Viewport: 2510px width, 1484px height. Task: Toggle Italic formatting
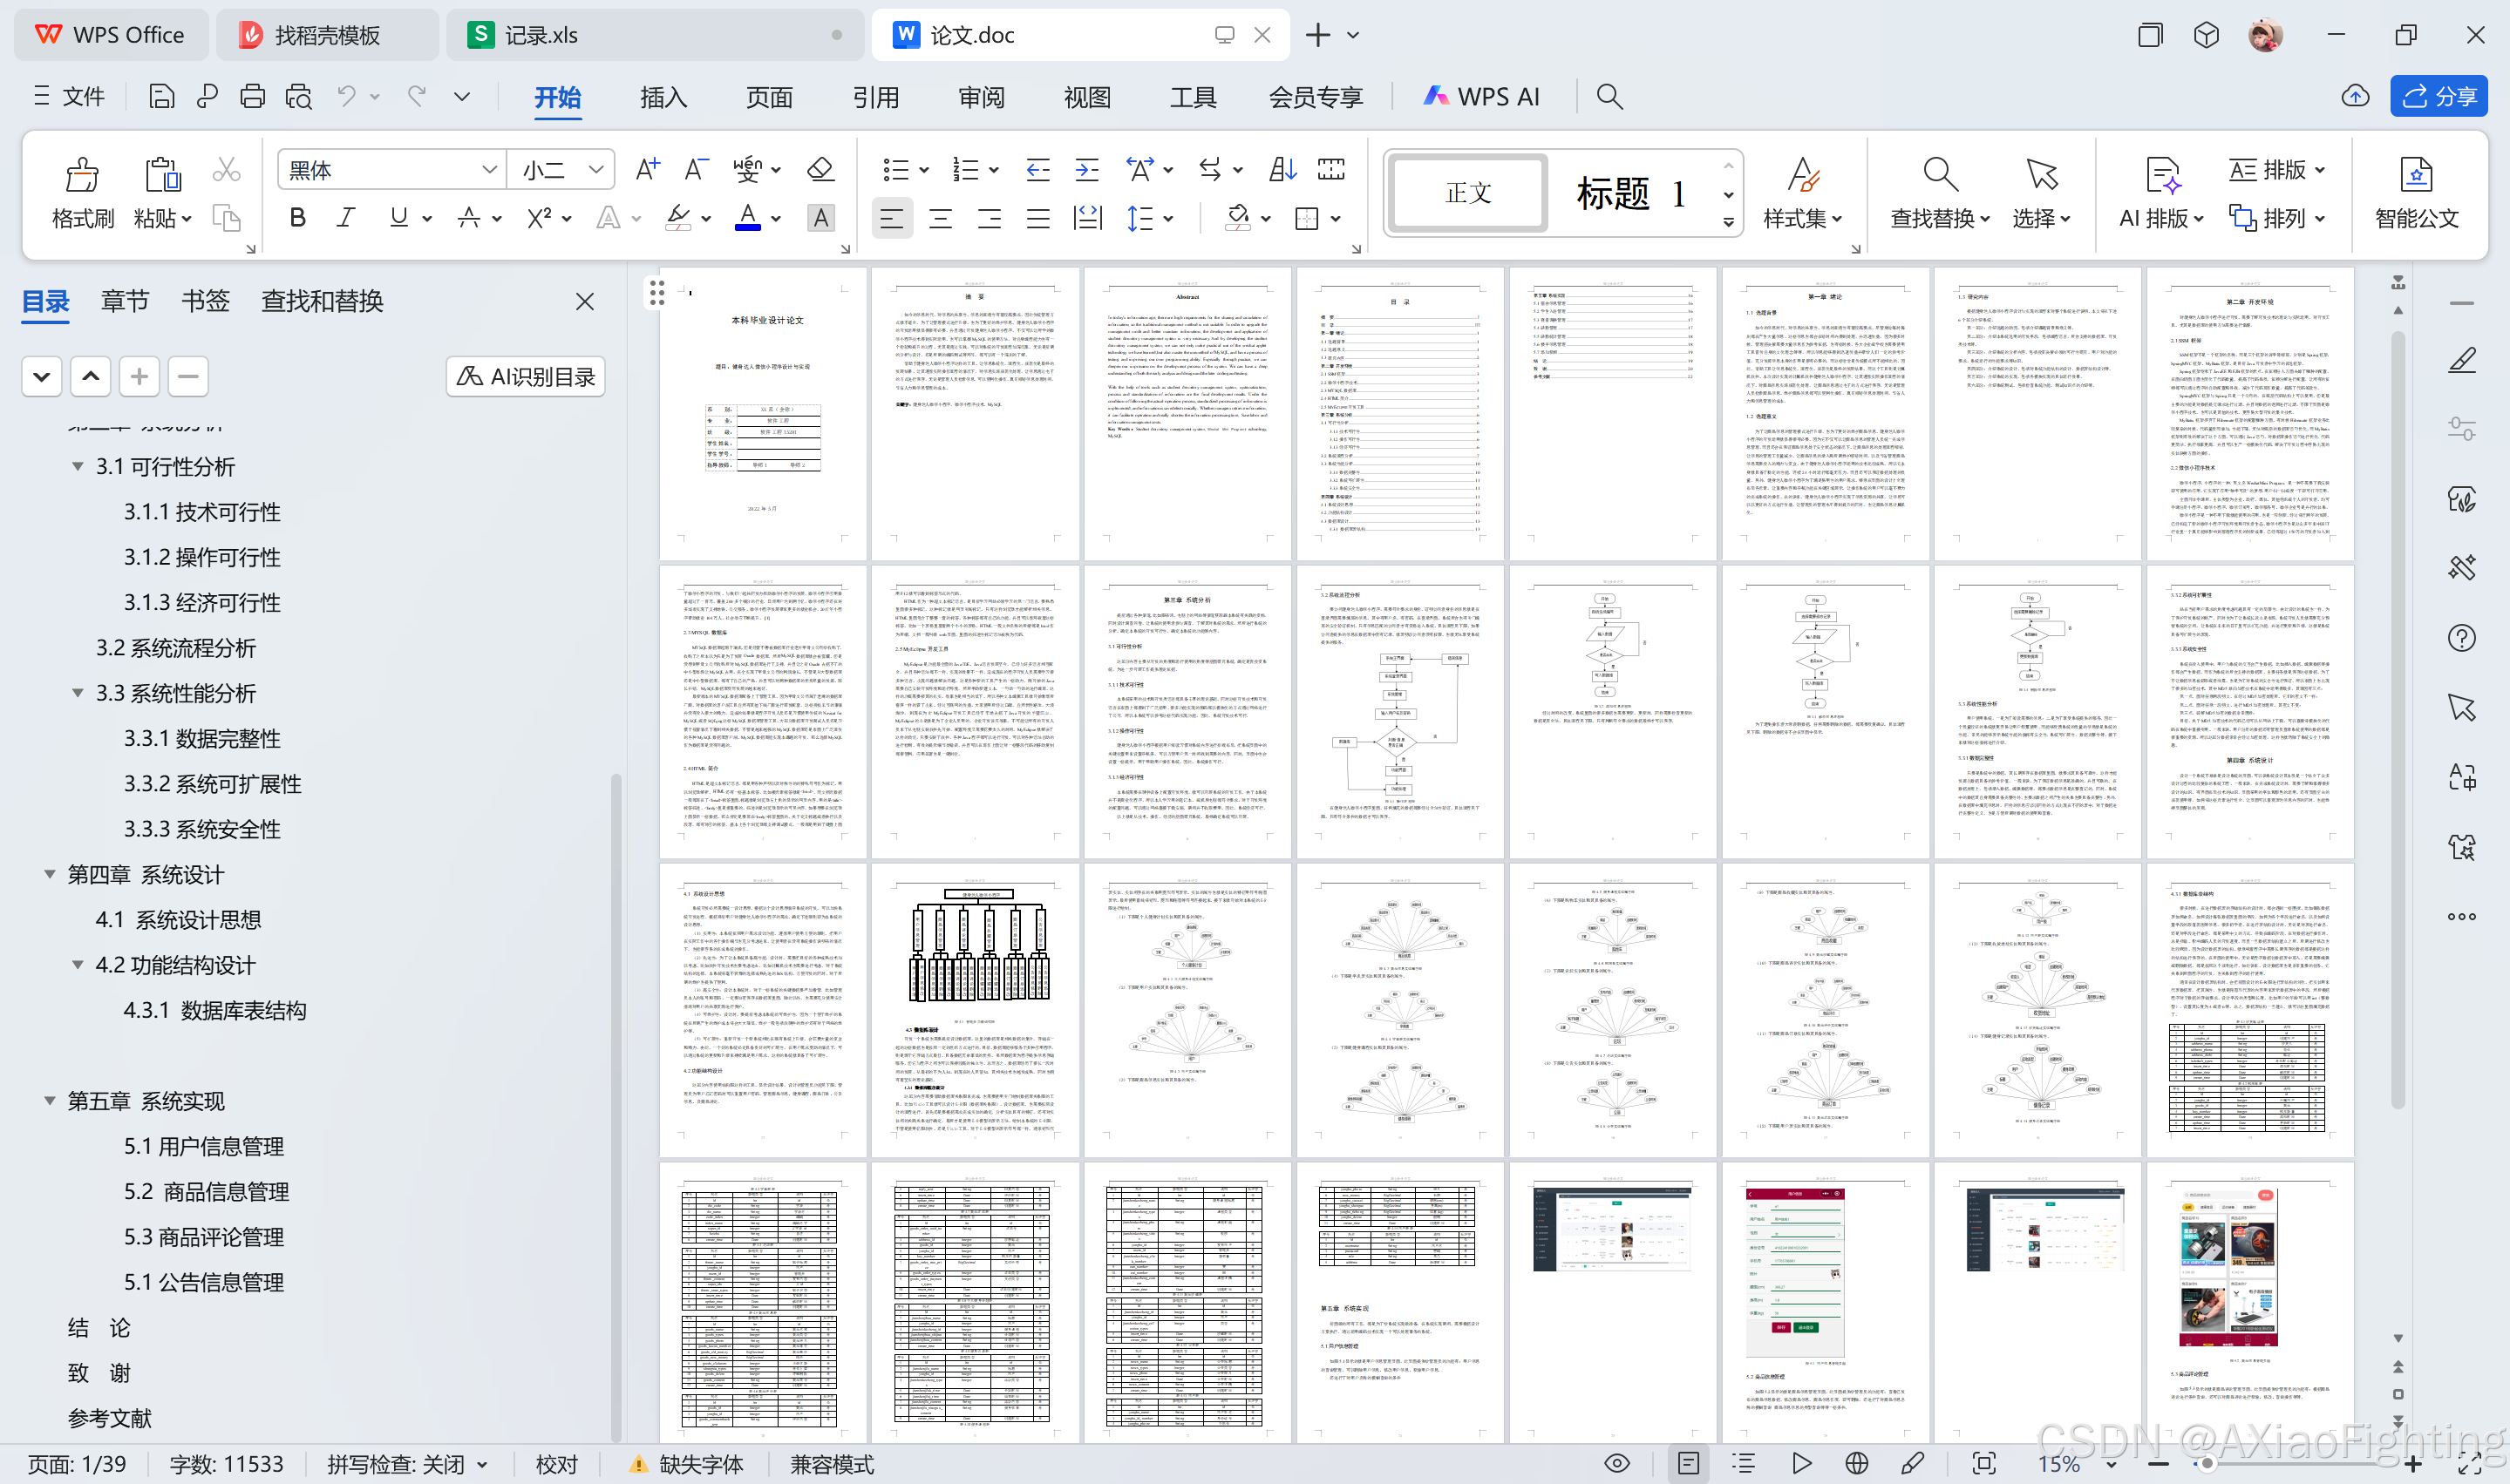pyautogui.click(x=345, y=218)
